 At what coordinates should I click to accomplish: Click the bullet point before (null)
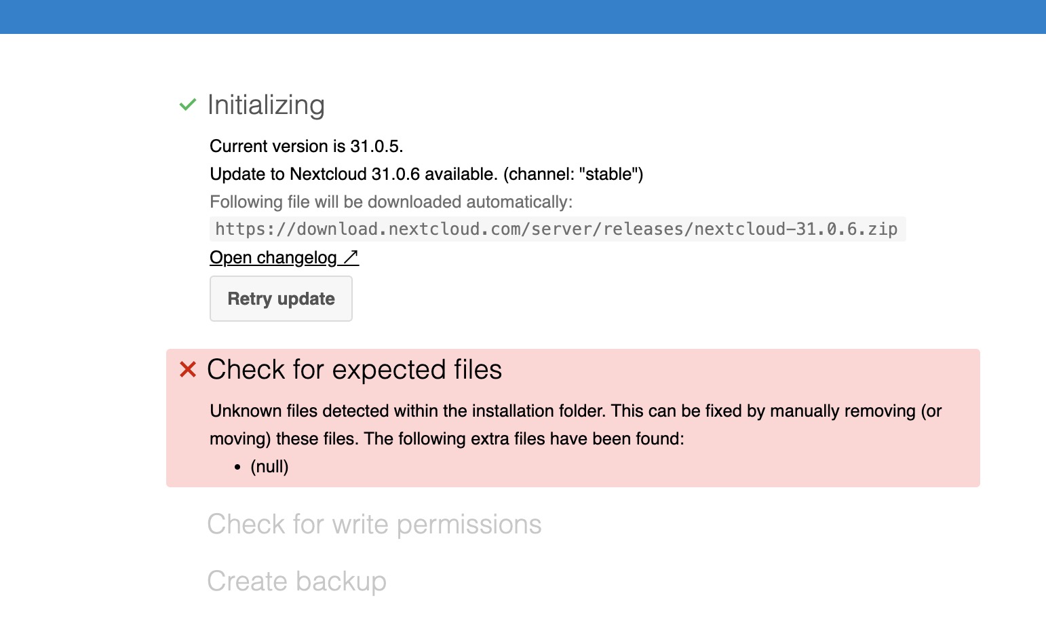[237, 467]
